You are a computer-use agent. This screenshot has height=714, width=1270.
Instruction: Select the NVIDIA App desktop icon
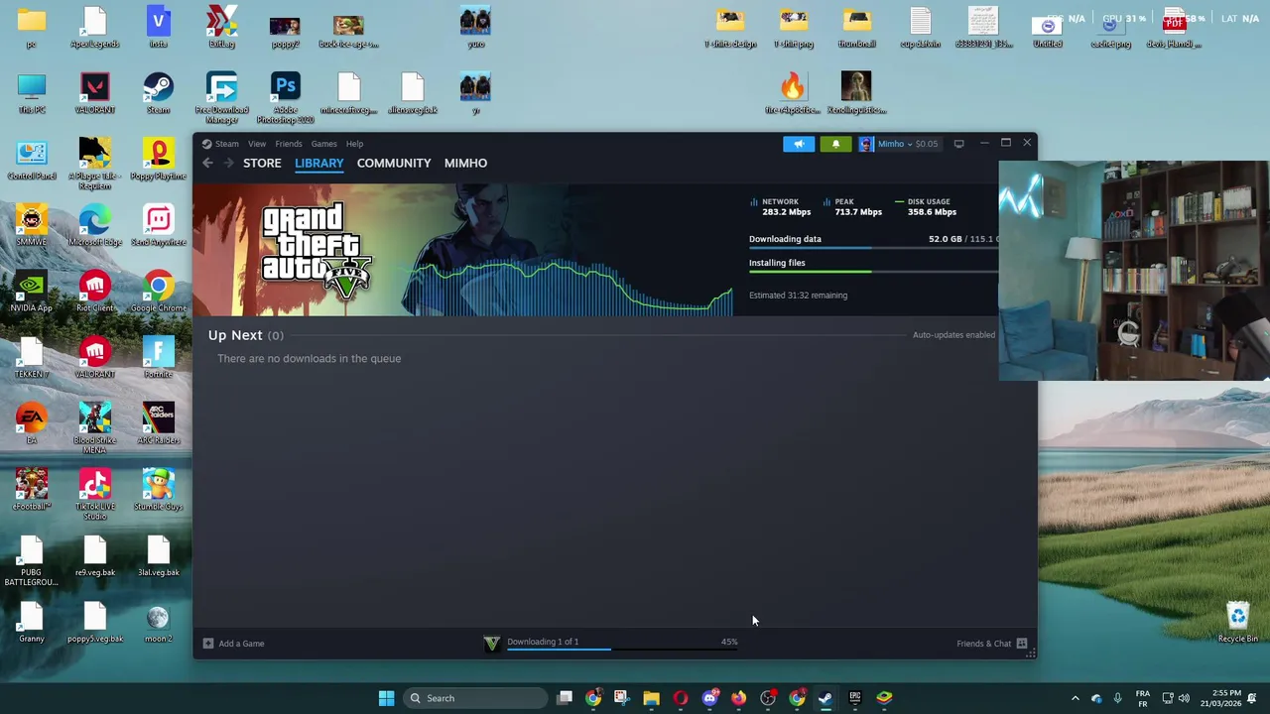pyautogui.click(x=32, y=292)
